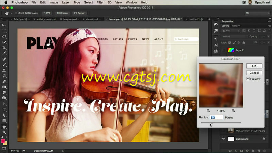Screen dimensions: 272x153
Task: Show more document tabs chevron
Action: click(209, 19)
